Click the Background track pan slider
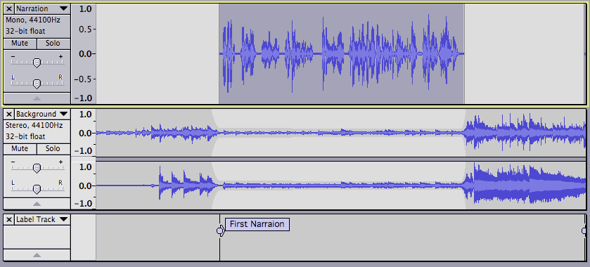 tap(37, 189)
